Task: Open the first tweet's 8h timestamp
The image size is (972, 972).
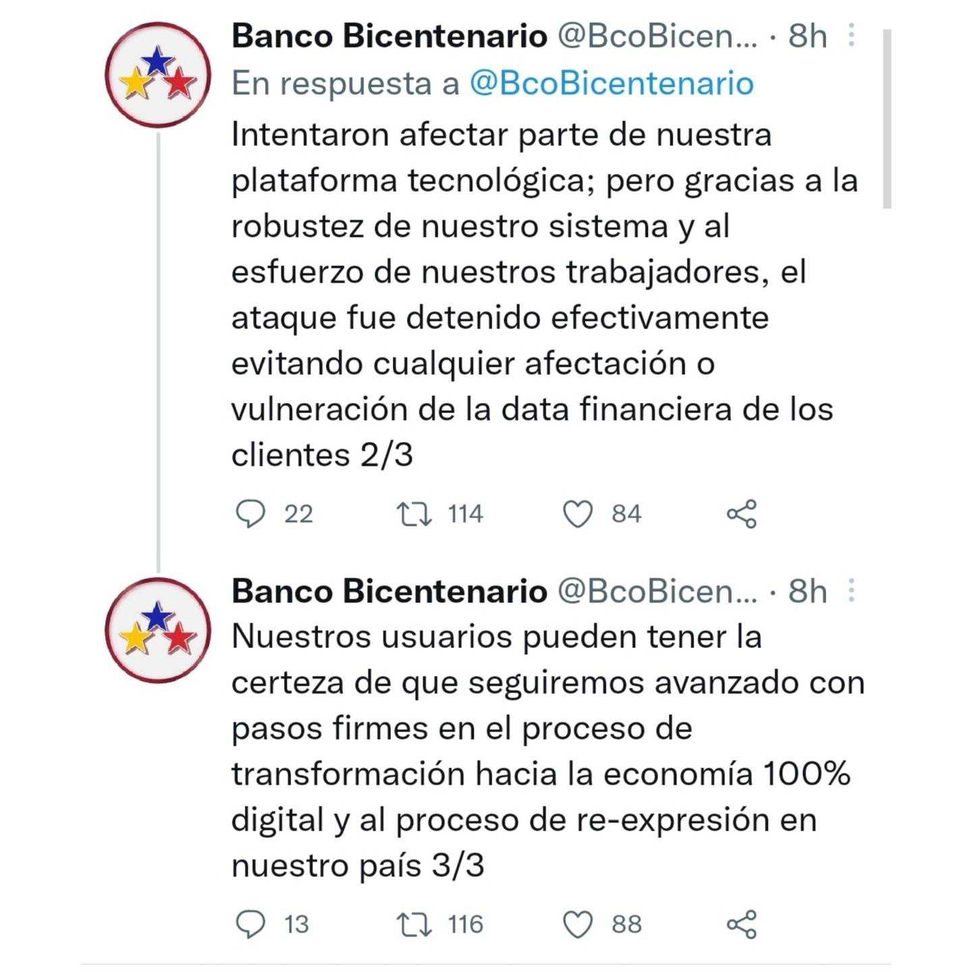Action: (x=807, y=36)
